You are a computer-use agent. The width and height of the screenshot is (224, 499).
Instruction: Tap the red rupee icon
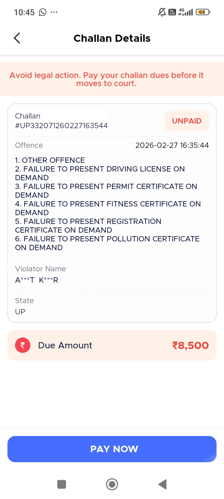[x=23, y=345]
